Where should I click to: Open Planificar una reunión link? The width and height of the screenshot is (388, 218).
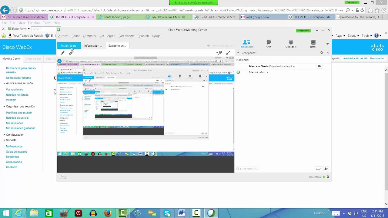19,113
